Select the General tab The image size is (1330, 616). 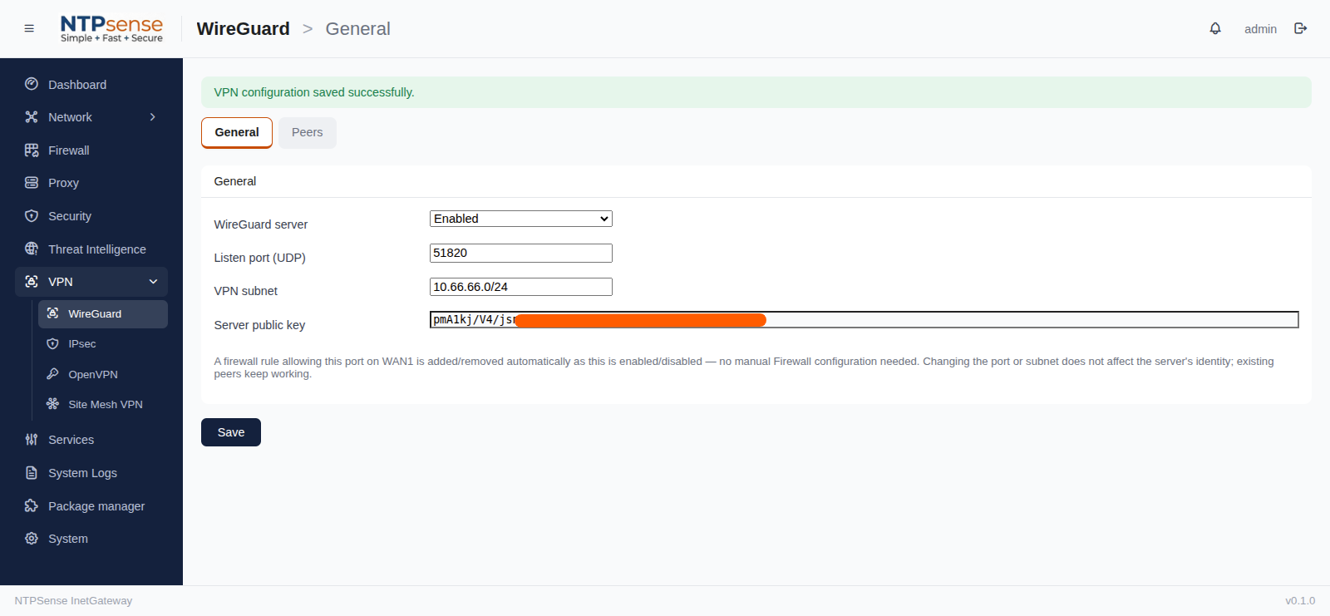[x=237, y=132]
